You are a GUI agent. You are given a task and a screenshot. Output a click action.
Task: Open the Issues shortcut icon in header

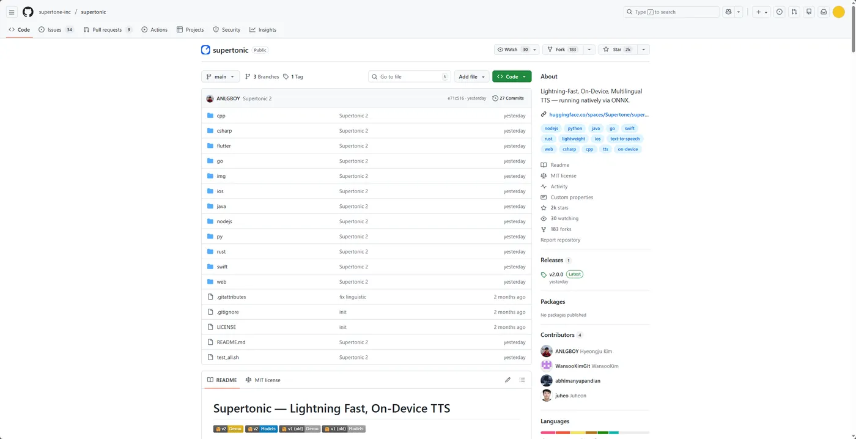click(780, 12)
